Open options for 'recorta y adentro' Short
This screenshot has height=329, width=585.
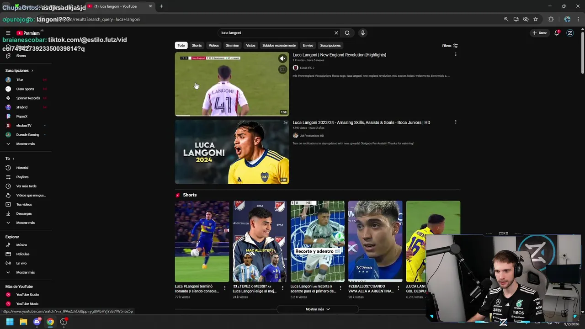pos(340,288)
